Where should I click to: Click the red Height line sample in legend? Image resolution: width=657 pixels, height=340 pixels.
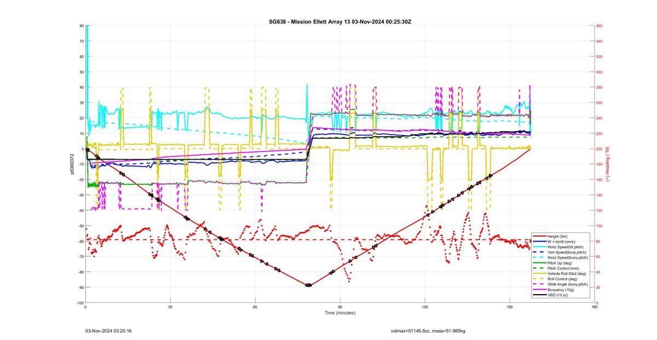coord(539,236)
